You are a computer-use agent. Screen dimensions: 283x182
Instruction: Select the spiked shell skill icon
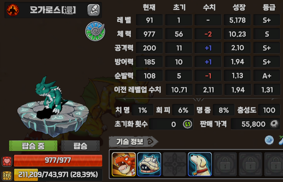[x=149, y=164]
